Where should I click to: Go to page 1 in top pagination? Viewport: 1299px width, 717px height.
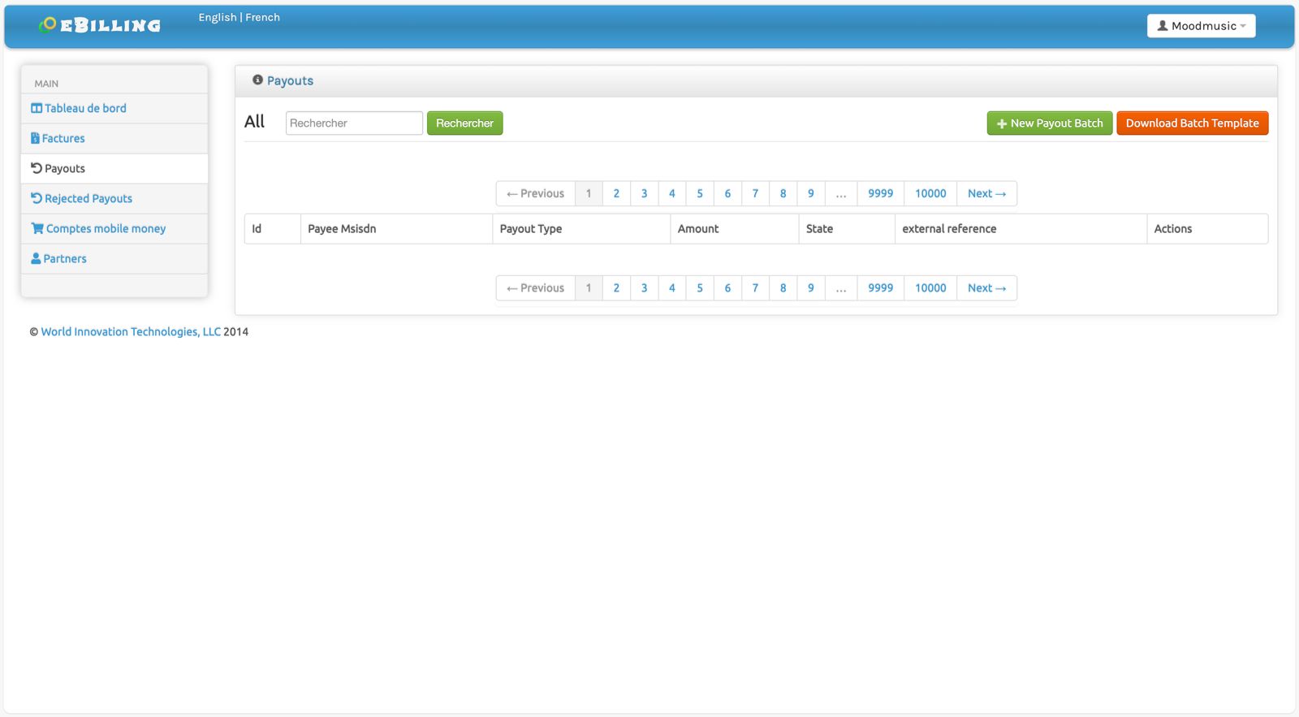tap(589, 193)
